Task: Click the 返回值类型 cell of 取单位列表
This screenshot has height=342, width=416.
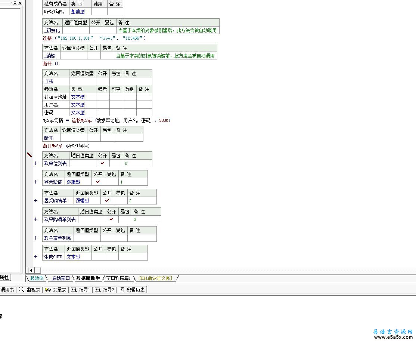Action: 83,163
